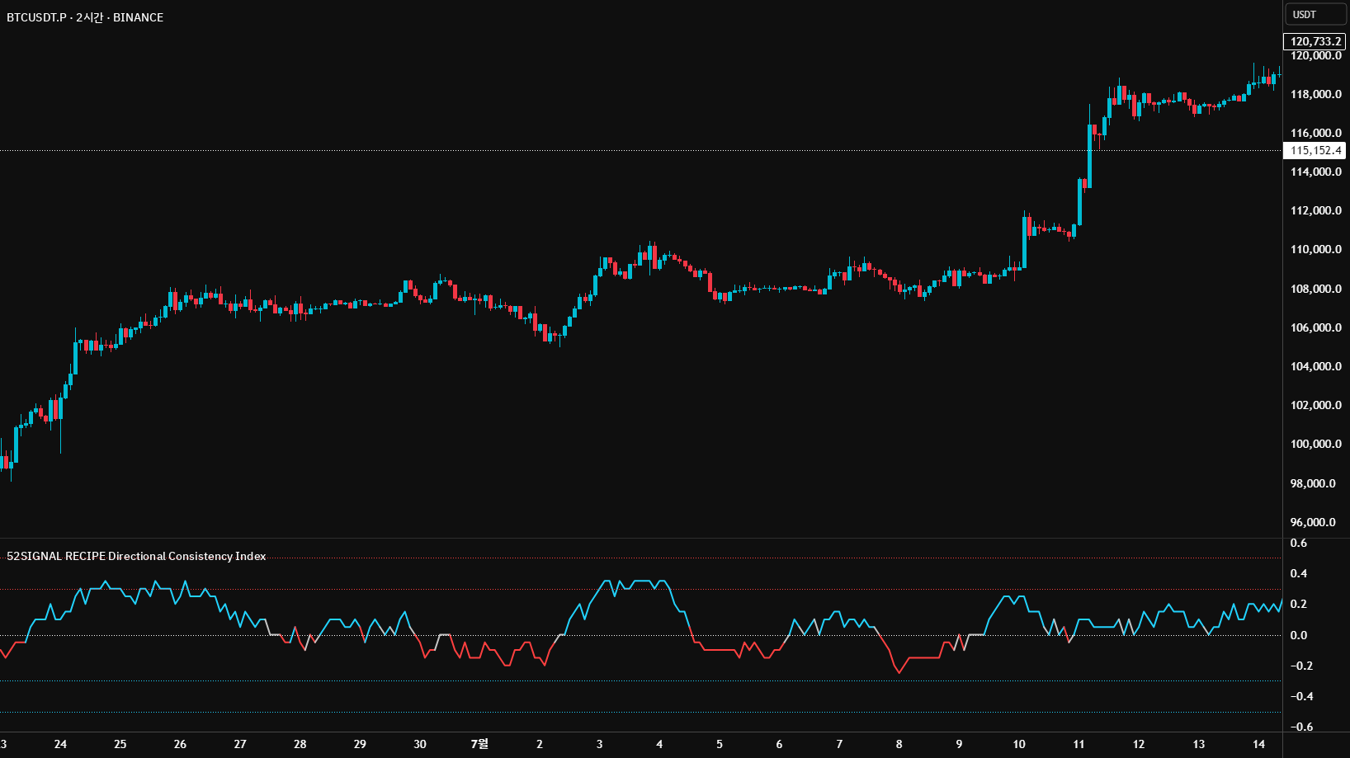The width and height of the screenshot is (1350, 758).
Task: Select the current price label 120,733.2
Action: 1315,40
